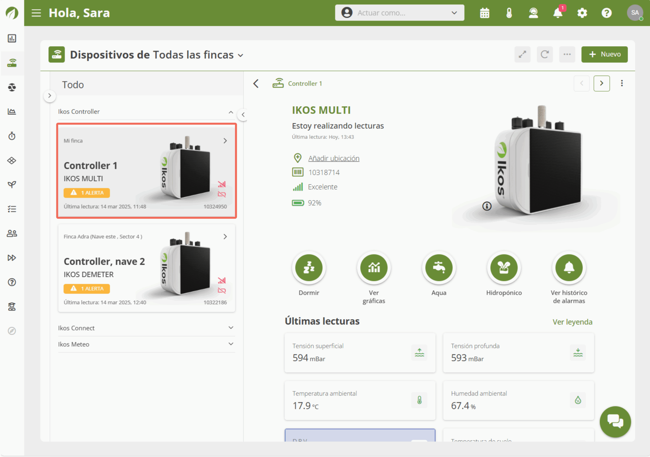Viewport: 650px width, 457px height.
Task: Collapse the Ikos Controller section
Action: click(x=231, y=112)
